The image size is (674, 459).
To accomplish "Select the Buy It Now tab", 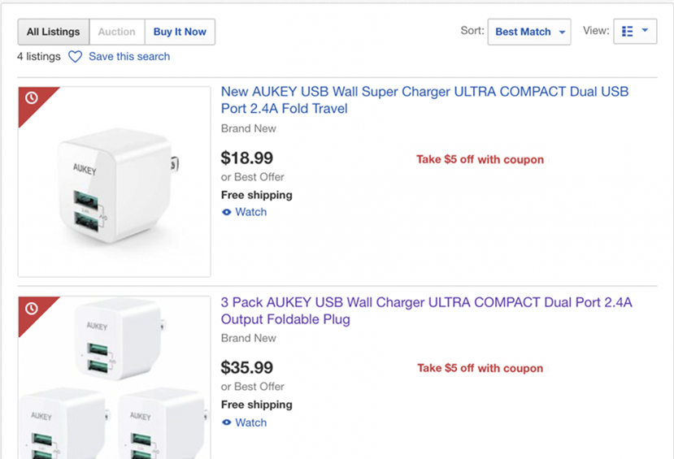I will tap(180, 32).
